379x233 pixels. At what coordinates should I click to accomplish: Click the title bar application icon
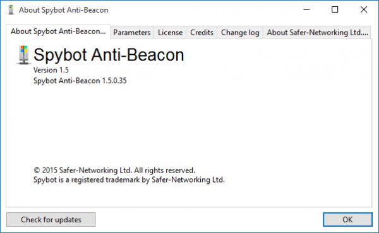click(x=11, y=10)
